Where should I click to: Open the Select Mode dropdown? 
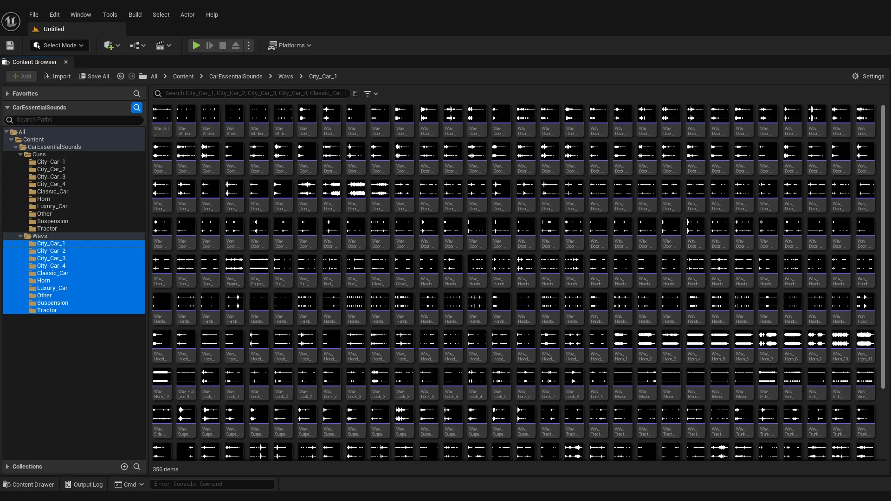tap(59, 45)
